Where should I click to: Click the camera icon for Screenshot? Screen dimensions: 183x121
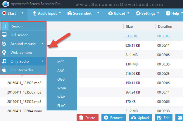point(70,13)
